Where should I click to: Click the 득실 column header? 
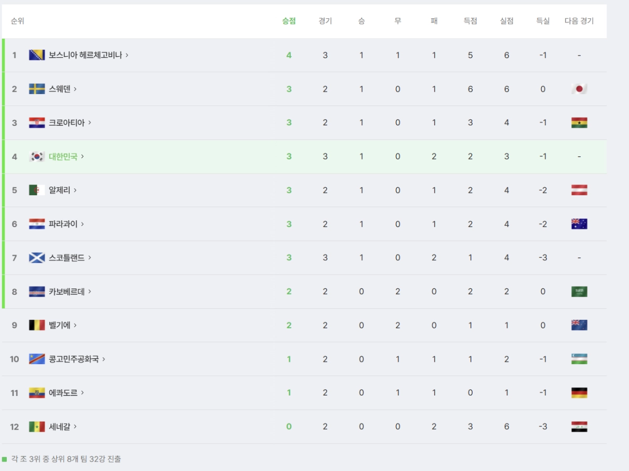point(543,21)
